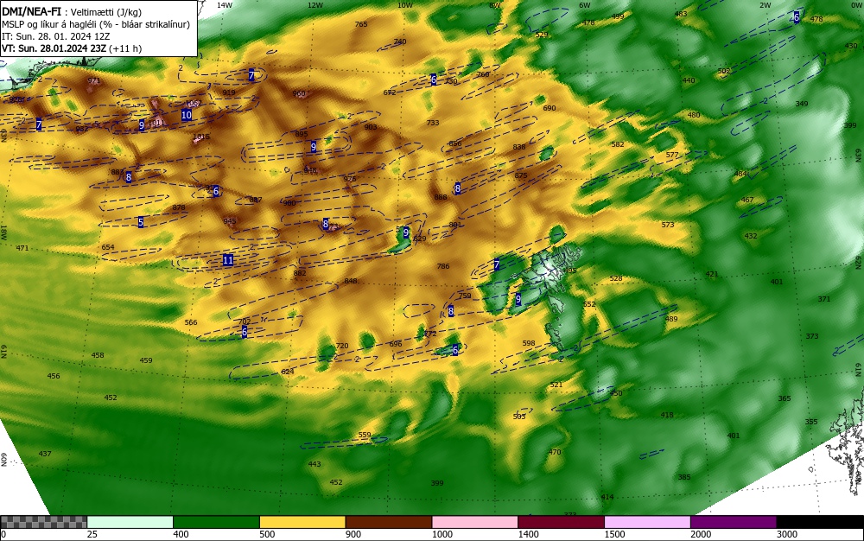
Task: Click the map value '740'
Action: tap(400, 41)
